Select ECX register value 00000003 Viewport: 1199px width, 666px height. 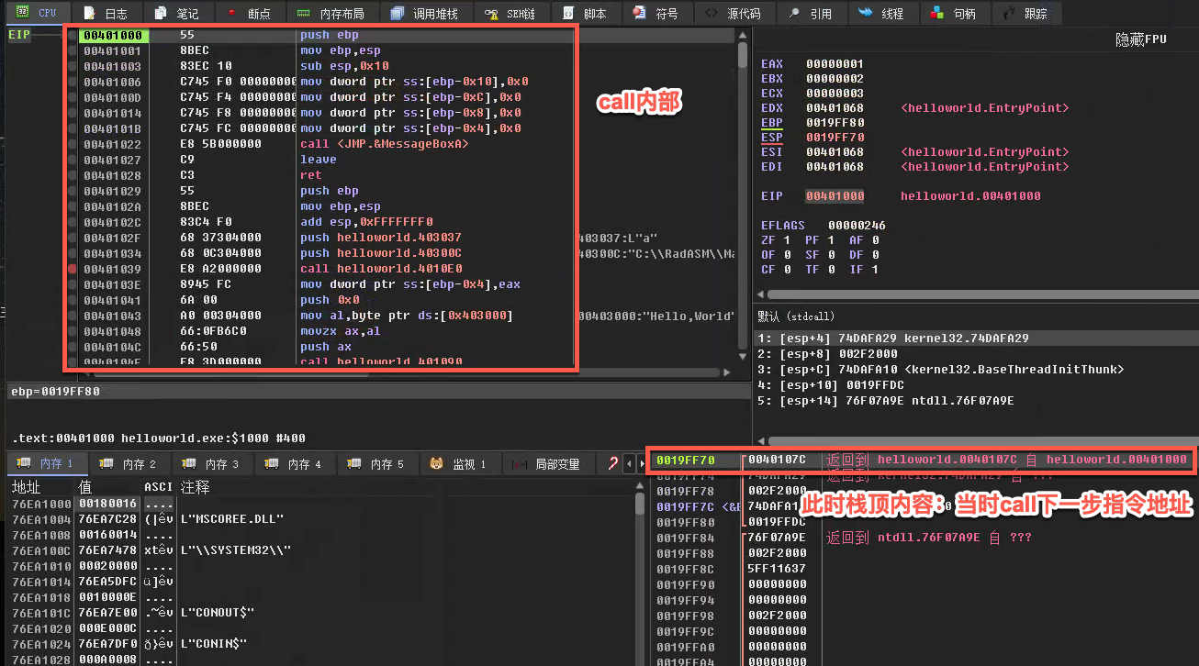click(x=835, y=94)
